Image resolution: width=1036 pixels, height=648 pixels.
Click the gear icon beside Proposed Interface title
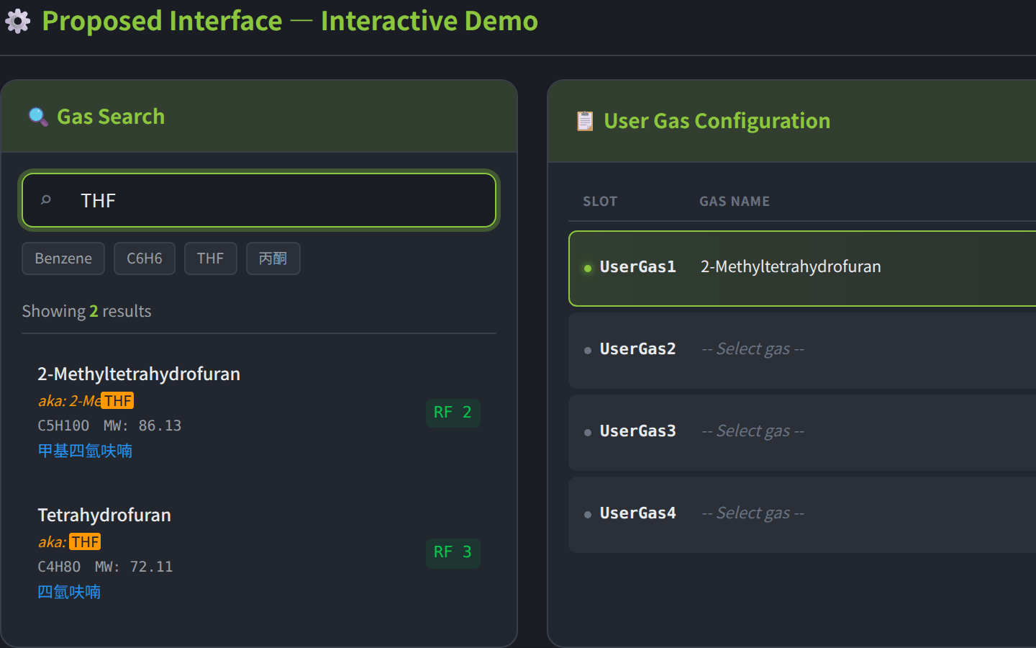(x=18, y=22)
